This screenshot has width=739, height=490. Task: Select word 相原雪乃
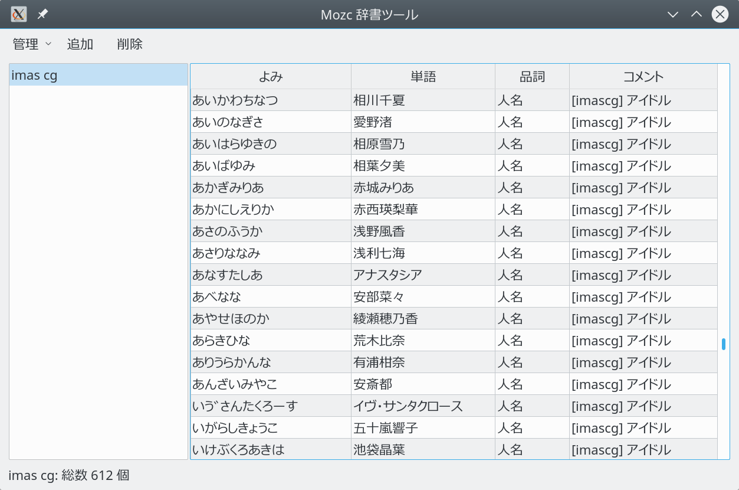pos(423,144)
